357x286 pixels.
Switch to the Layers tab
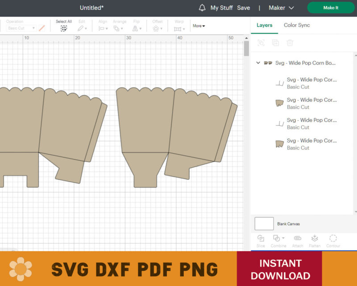(x=265, y=25)
